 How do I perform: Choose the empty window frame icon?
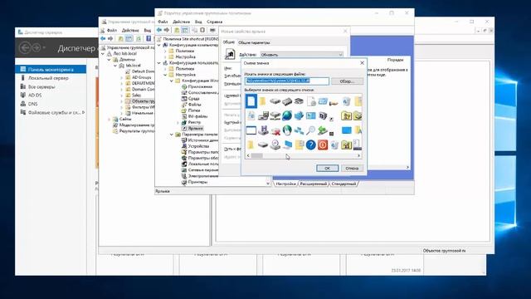[x=251, y=130]
